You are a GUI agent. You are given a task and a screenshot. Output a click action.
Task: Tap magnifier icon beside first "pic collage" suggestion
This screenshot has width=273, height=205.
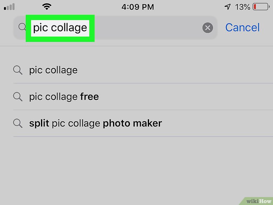coord(18,70)
